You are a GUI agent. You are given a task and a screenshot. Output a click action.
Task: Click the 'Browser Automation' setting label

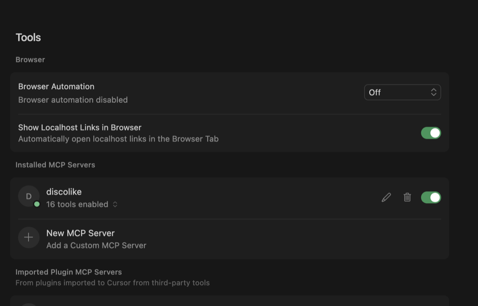pos(56,86)
